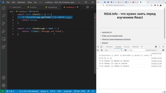Switch to the Sources tab in DevTools
Image resolution: width=166 pixels, height=93 pixels.
click(127, 47)
